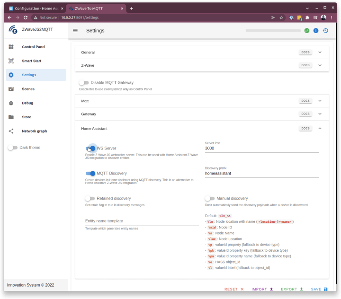Click the Store folder icon
The height and width of the screenshot is (299, 341).
[x=11, y=117]
